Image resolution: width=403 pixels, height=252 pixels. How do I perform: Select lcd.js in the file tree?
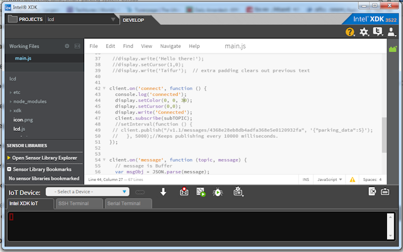[x=20, y=128]
